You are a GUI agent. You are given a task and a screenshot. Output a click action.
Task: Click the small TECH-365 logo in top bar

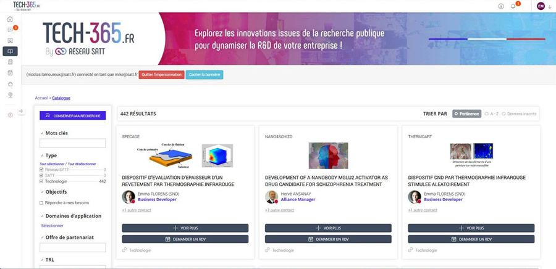(x=27, y=5)
